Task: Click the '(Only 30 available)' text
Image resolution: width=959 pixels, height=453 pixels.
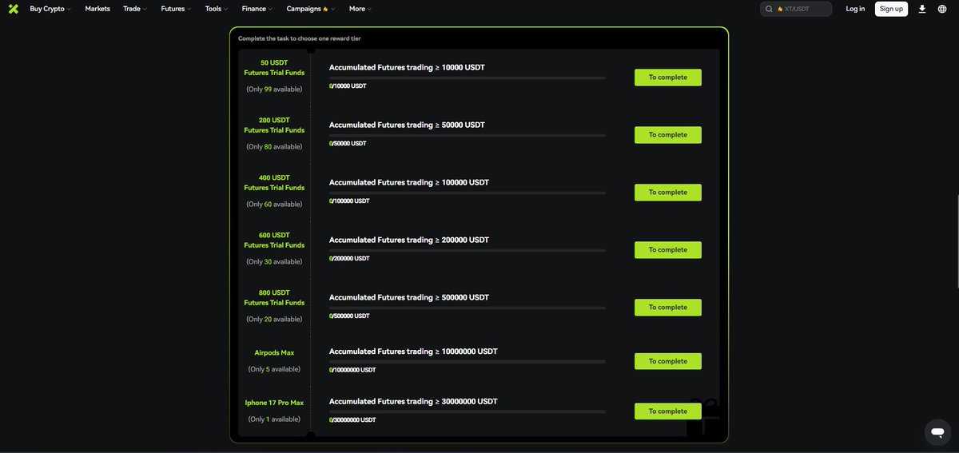Action: tap(274, 262)
